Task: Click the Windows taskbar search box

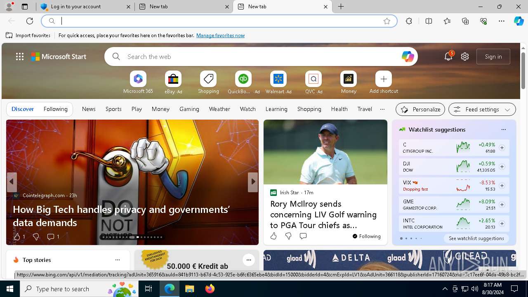Action: coord(80,289)
